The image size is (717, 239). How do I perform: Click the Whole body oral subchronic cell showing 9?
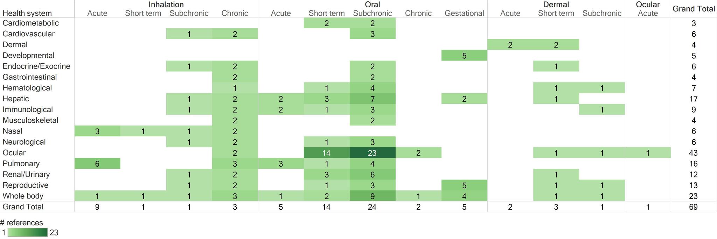click(372, 196)
